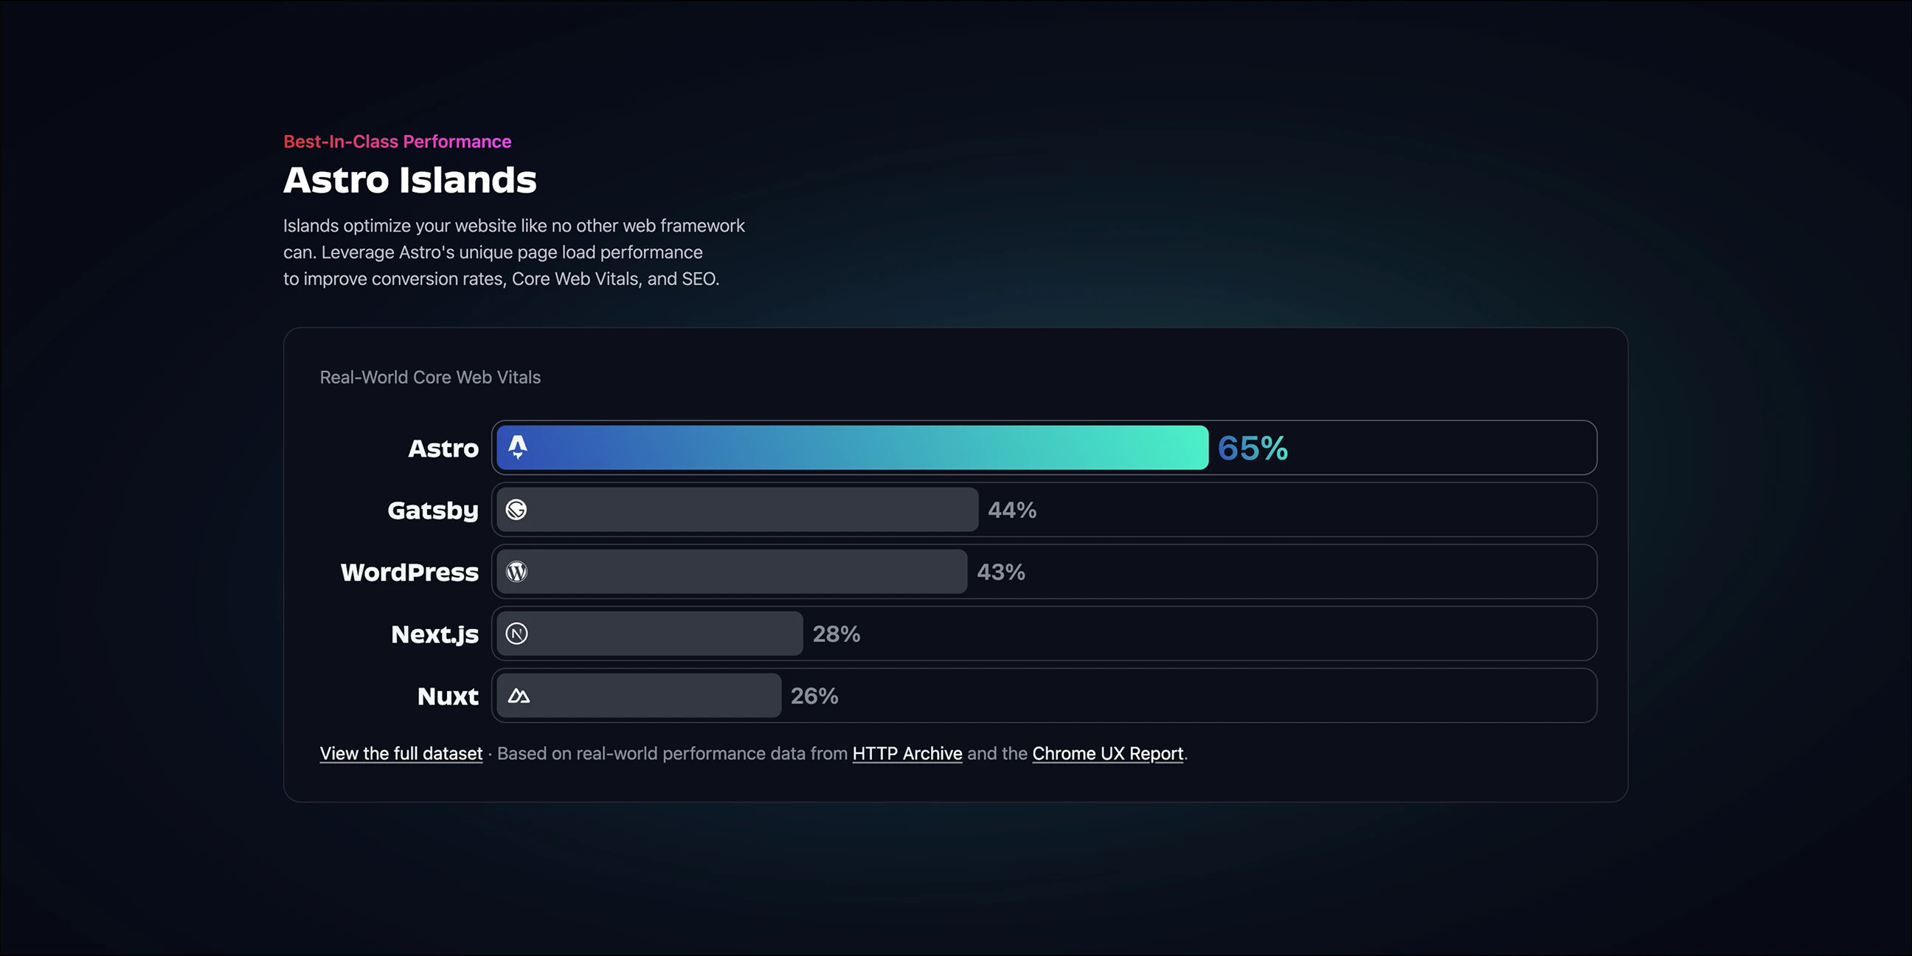Click the Astro rocket logo icon
1912x956 pixels.
tap(517, 447)
